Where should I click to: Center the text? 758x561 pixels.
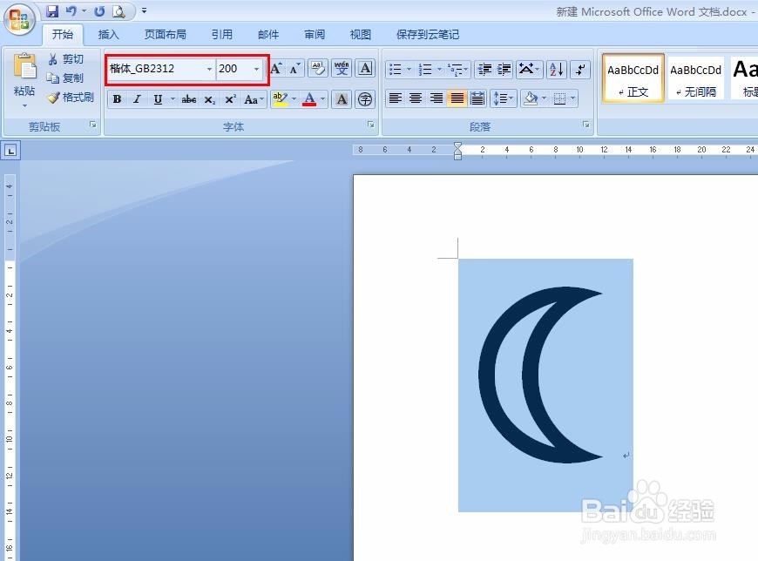(x=416, y=98)
